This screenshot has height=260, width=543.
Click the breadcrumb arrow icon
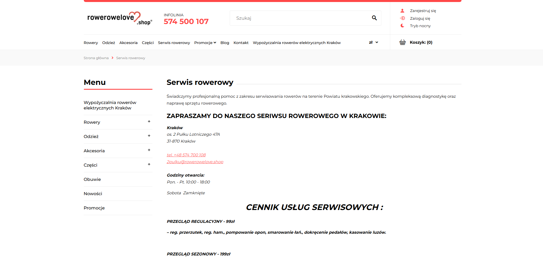coord(113,58)
